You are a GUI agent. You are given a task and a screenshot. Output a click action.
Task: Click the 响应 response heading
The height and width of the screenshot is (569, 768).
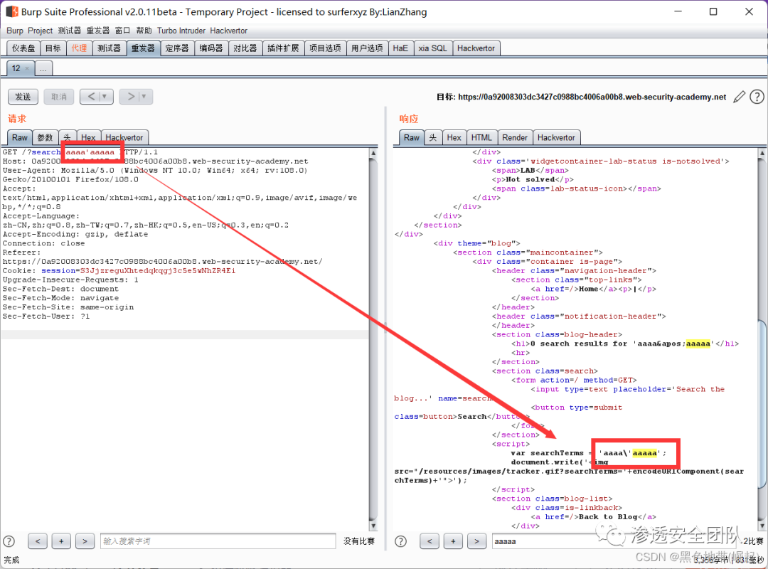408,119
